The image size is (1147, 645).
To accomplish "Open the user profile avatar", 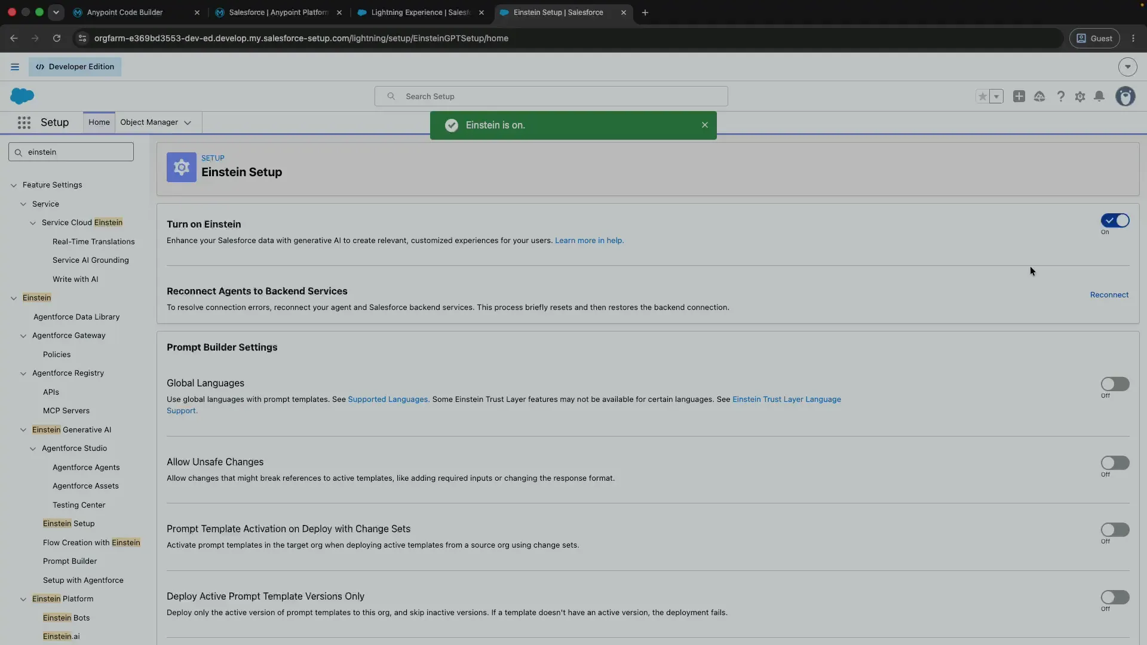I will (1125, 96).
